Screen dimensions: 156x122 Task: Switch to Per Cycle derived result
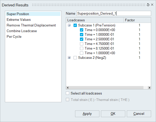[14, 36]
